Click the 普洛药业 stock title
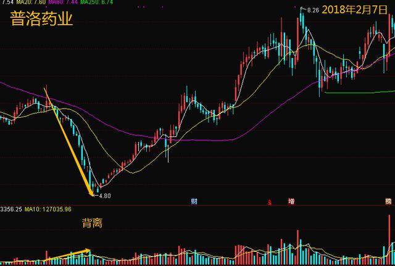395x266 pixels. tap(41, 19)
